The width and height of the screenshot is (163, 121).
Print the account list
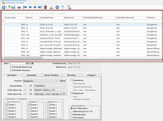click(19, 8)
